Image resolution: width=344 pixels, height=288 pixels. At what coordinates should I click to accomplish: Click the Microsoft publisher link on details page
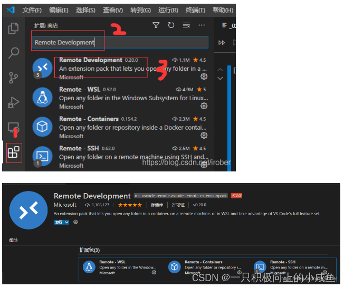coord(65,205)
